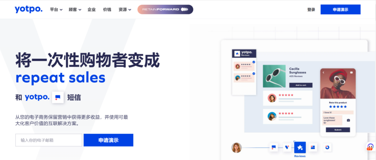376x160 pixels.
Task: Expand the 资源 dropdown menu
Action: click(125, 10)
